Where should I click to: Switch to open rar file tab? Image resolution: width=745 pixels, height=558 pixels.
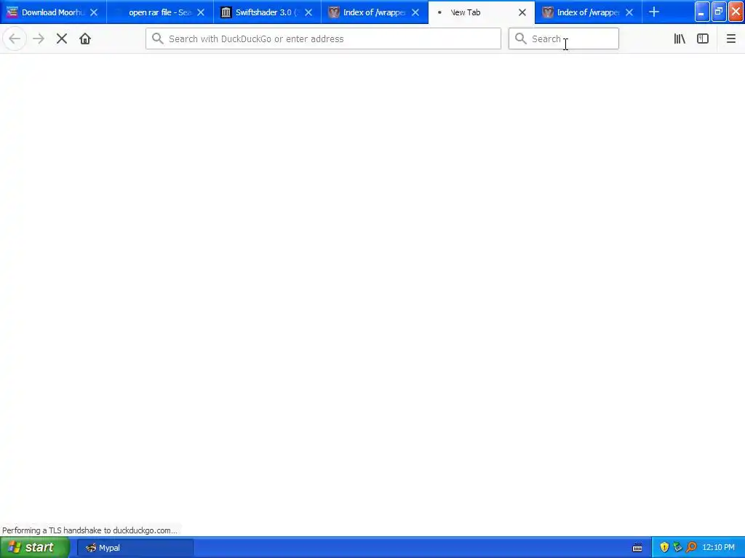pyautogui.click(x=160, y=12)
